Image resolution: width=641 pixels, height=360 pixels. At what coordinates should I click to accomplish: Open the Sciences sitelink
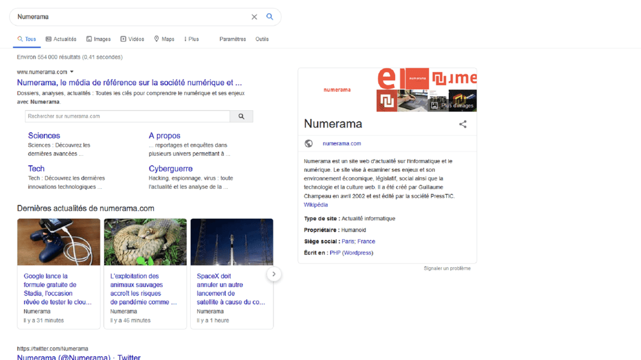44,135
